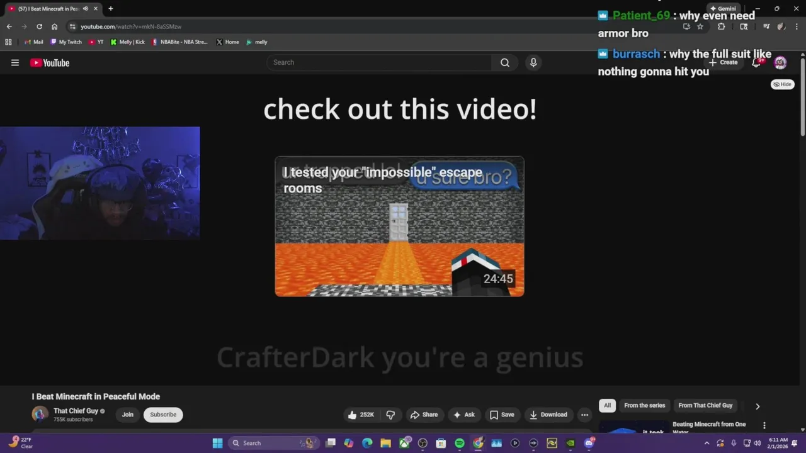
Task: Open That Chief Guy channel name
Action: pyautogui.click(x=76, y=411)
